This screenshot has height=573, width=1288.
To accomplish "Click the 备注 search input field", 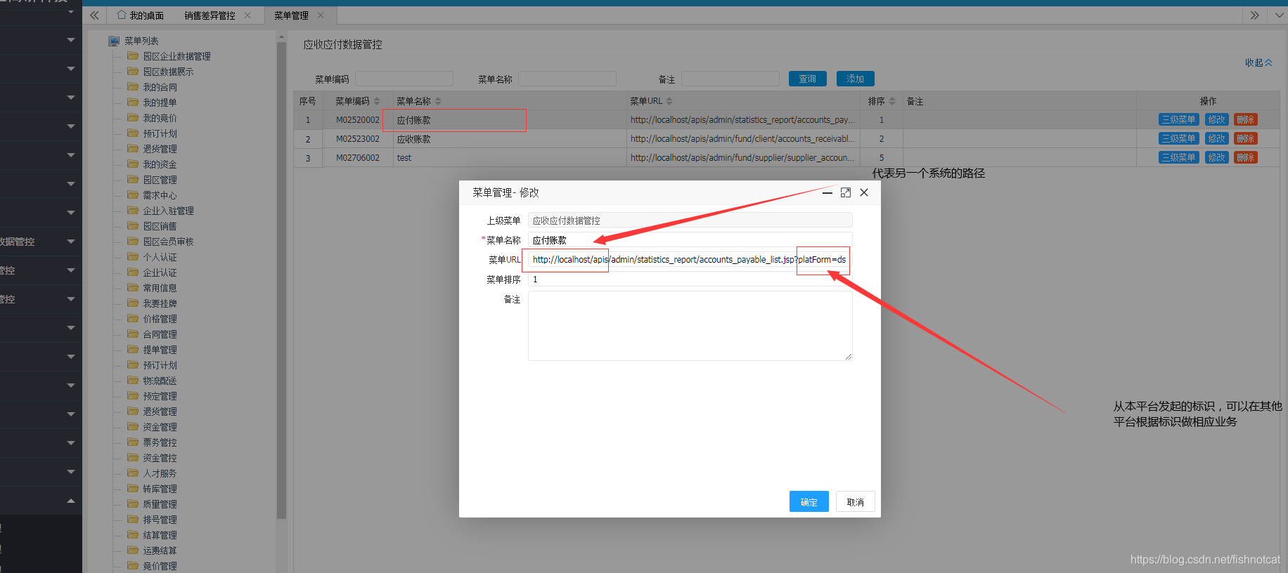I will tap(730, 79).
